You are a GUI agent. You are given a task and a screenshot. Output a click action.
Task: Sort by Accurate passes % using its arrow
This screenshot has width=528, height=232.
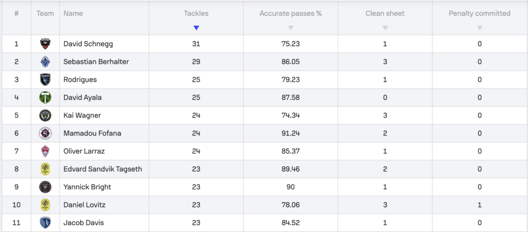click(291, 28)
